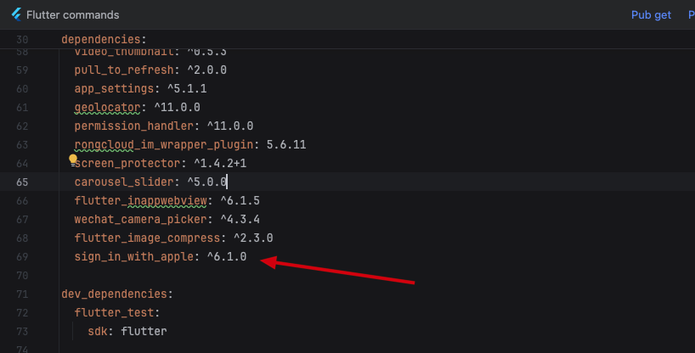Click the Flutter commands banner label
The width and height of the screenshot is (695, 353).
73,15
